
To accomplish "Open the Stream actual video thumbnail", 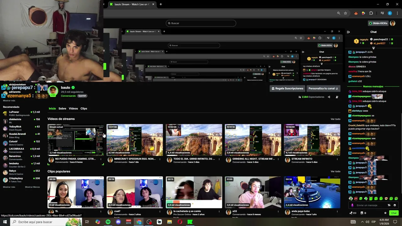I will (75, 140).
